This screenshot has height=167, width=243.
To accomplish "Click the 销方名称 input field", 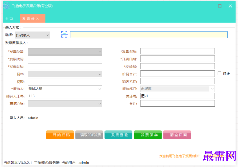I will coord(177,81).
